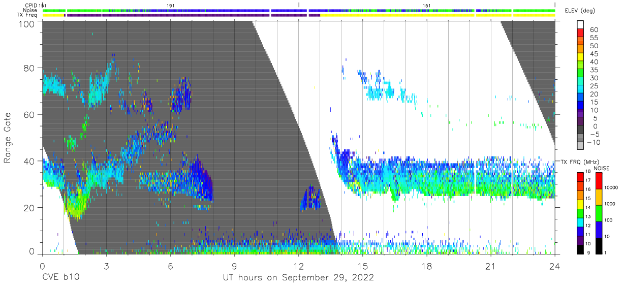The height and width of the screenshot is (288, 624).
Task: Click the '35' label on ELEV colorbar
Action: coord(593,70)
